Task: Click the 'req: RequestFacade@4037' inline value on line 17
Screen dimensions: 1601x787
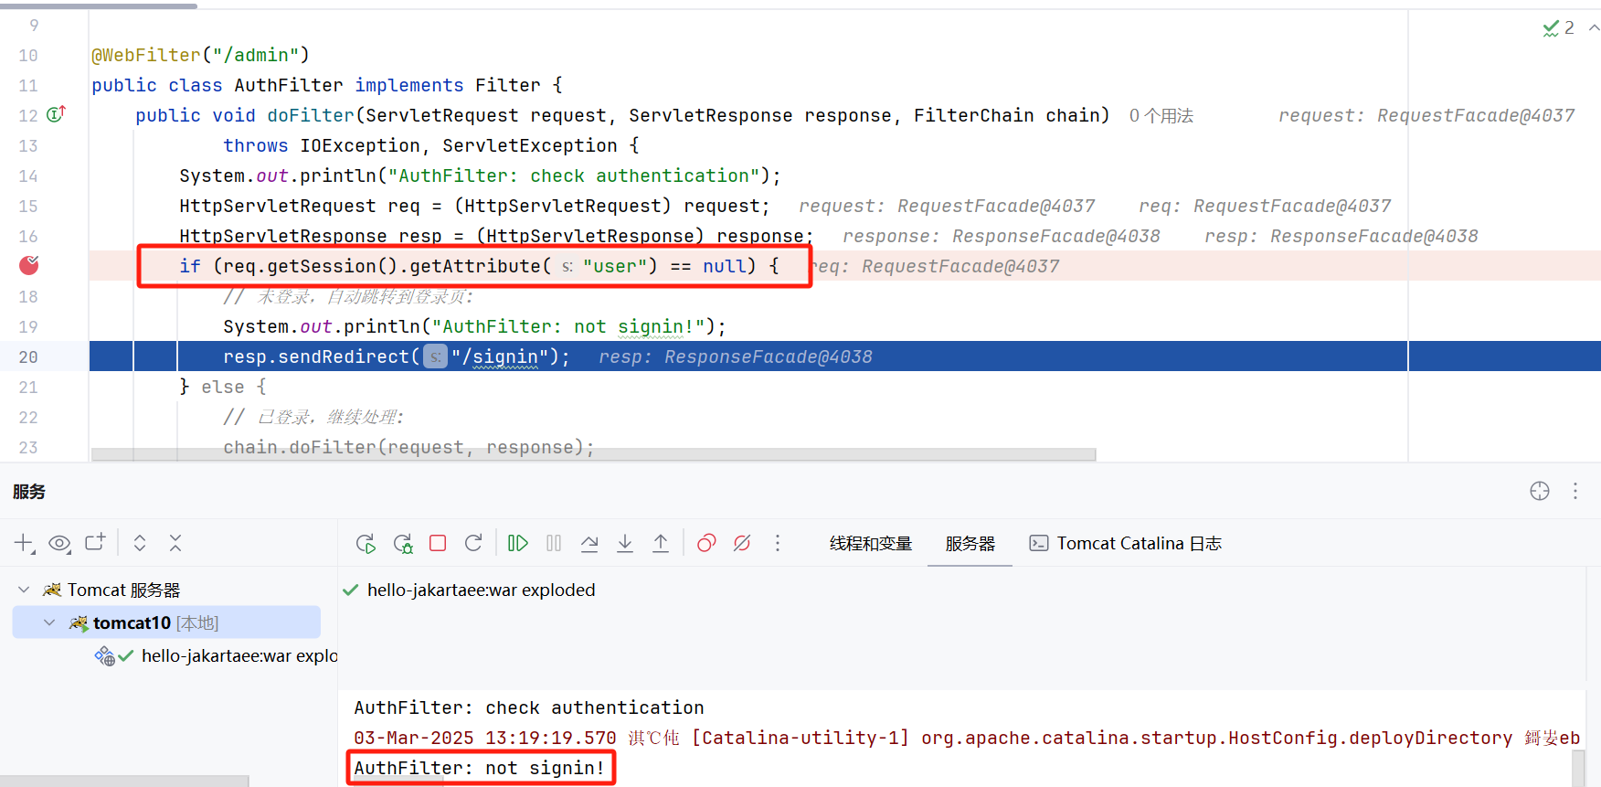Action: 937,266
